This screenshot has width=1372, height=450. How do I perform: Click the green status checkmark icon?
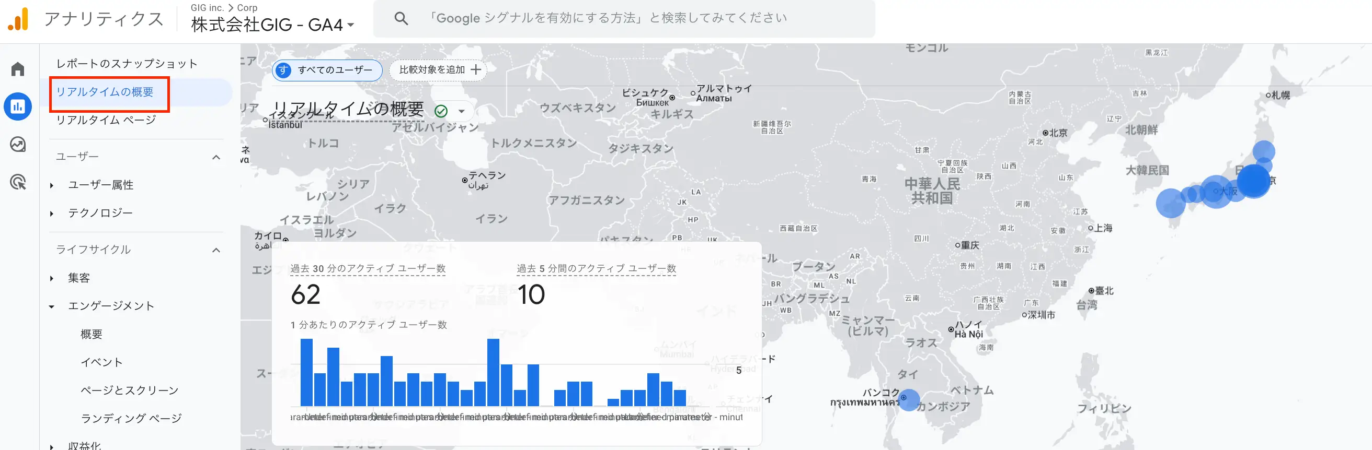pyautogui.click(x=441, y=111)
